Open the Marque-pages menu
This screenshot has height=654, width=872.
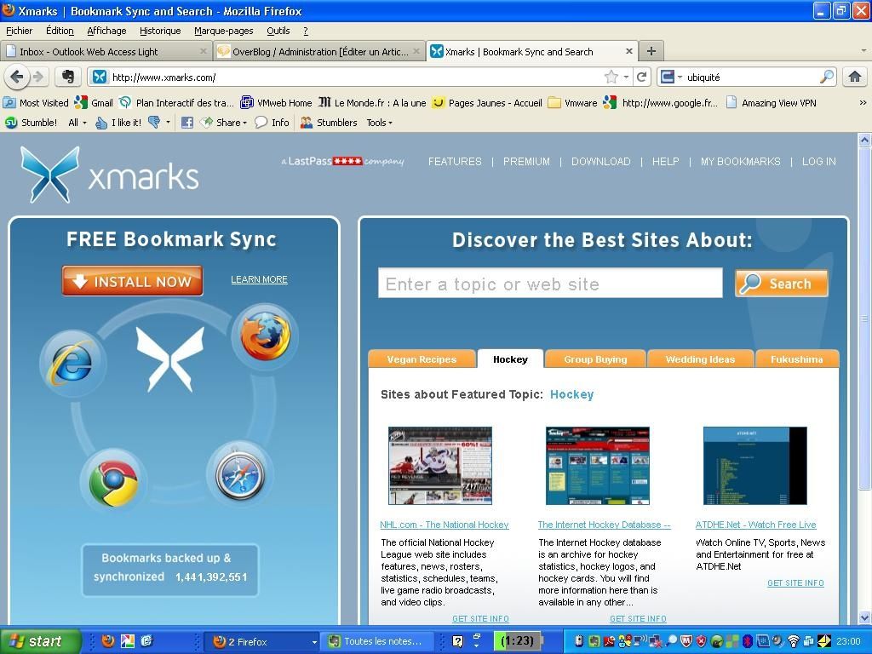click(223, 31)
